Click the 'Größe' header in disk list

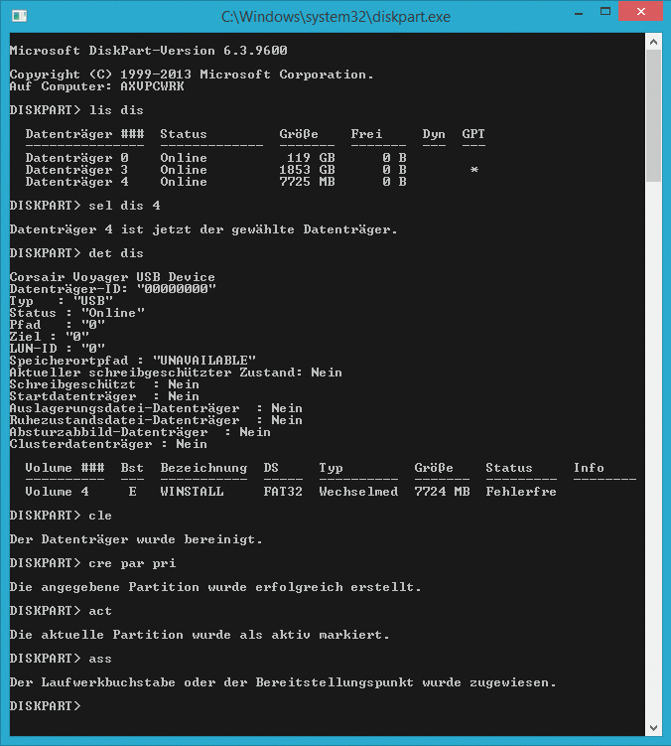299,134
